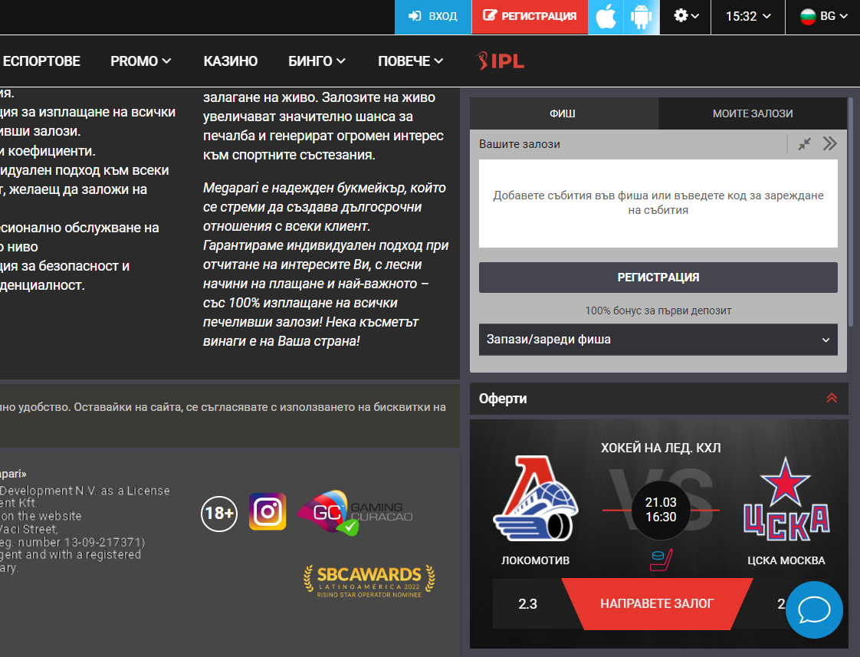Switch to the Моите залози tab

[753, 113]
